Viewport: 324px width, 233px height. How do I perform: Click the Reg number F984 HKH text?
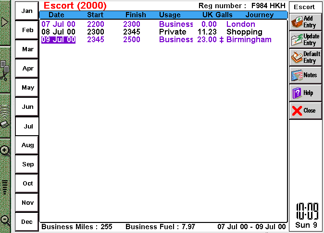[x=242, y=6]
